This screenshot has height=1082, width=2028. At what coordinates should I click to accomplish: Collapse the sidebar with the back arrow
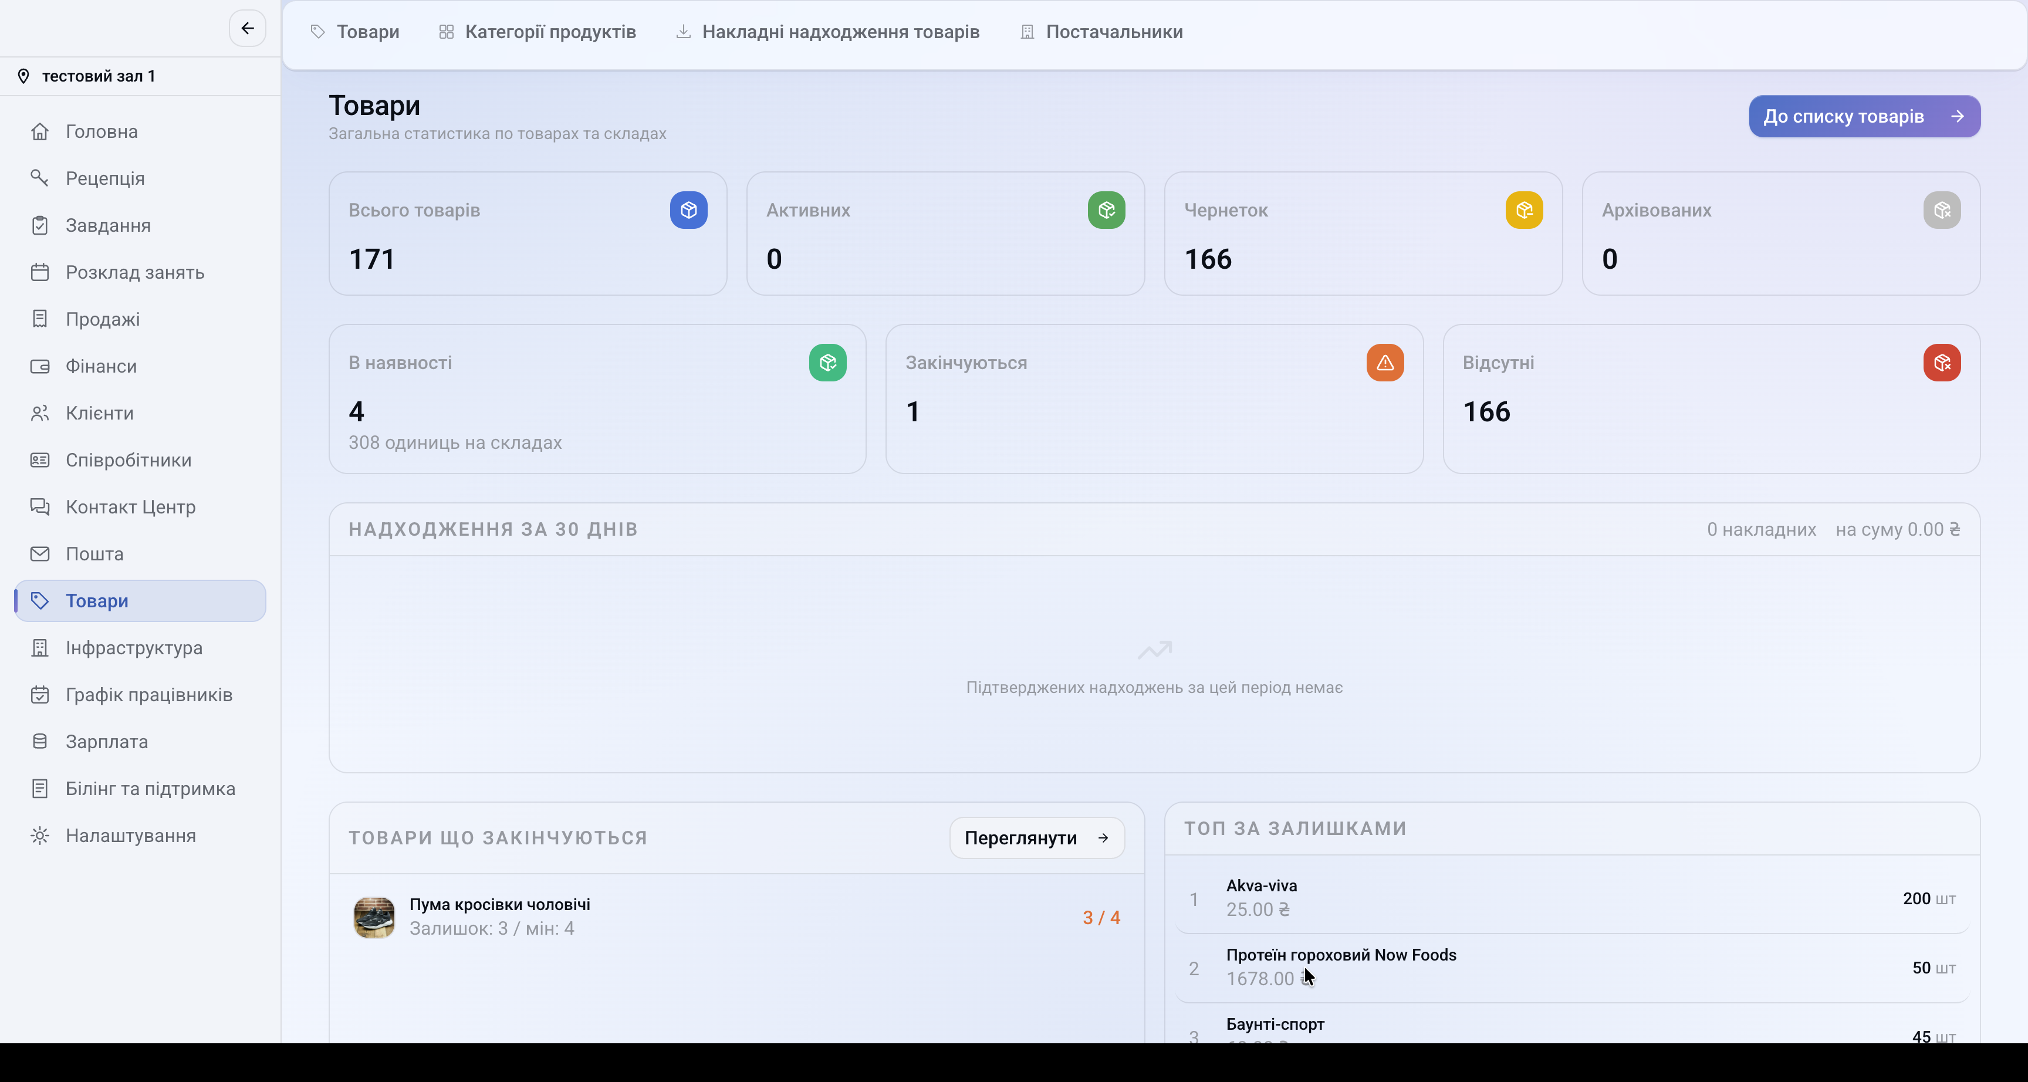pos(247,28)
